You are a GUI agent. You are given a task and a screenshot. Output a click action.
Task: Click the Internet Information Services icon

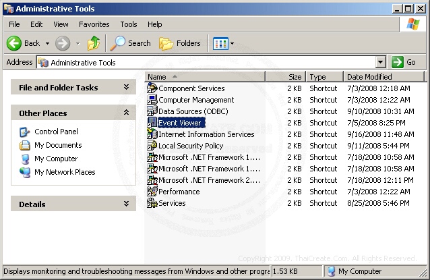point(152,134)
